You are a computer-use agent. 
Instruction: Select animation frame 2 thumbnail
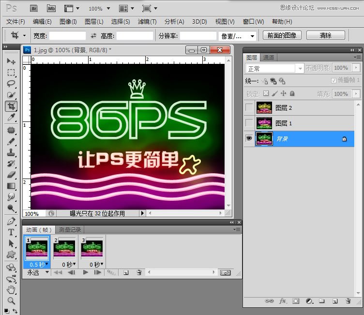point(64,248)
